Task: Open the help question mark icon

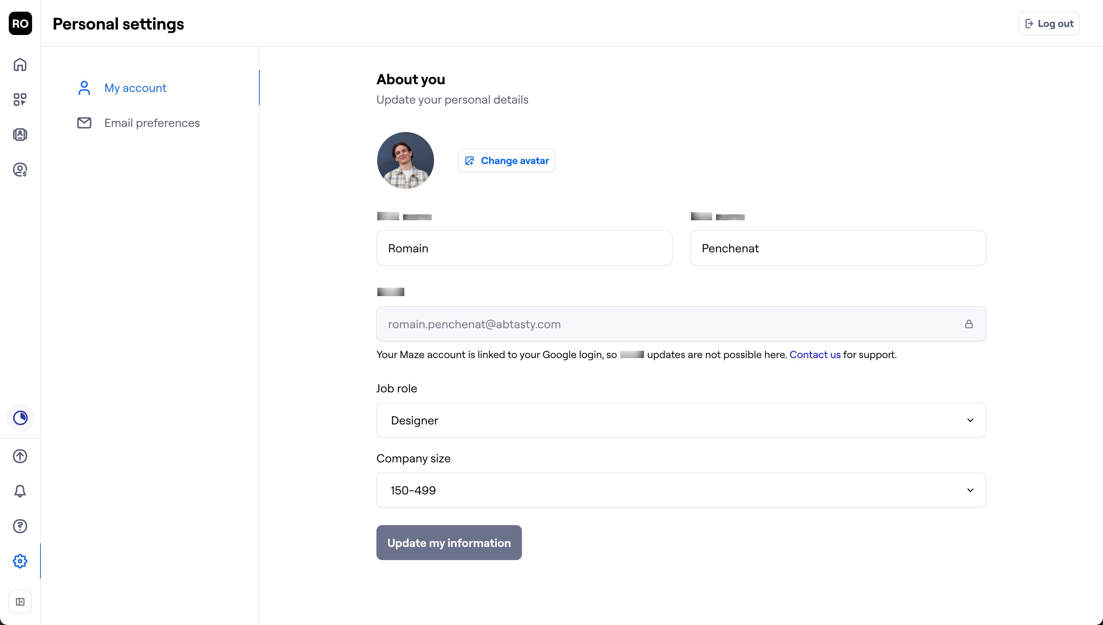Action: point(20,526)
